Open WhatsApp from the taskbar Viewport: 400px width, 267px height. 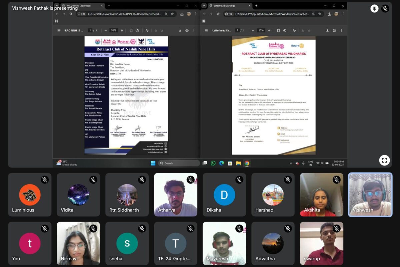(x=213, y=163)
